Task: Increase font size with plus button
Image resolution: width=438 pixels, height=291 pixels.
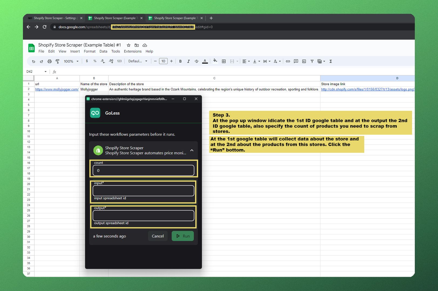Action: click(171, 61)
